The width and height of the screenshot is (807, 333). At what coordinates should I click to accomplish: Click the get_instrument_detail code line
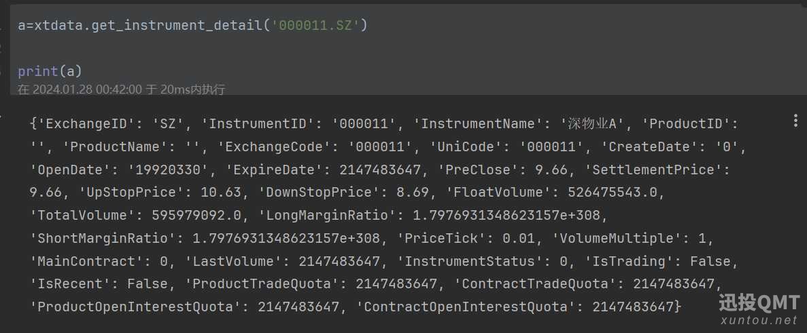click(192, 26)
